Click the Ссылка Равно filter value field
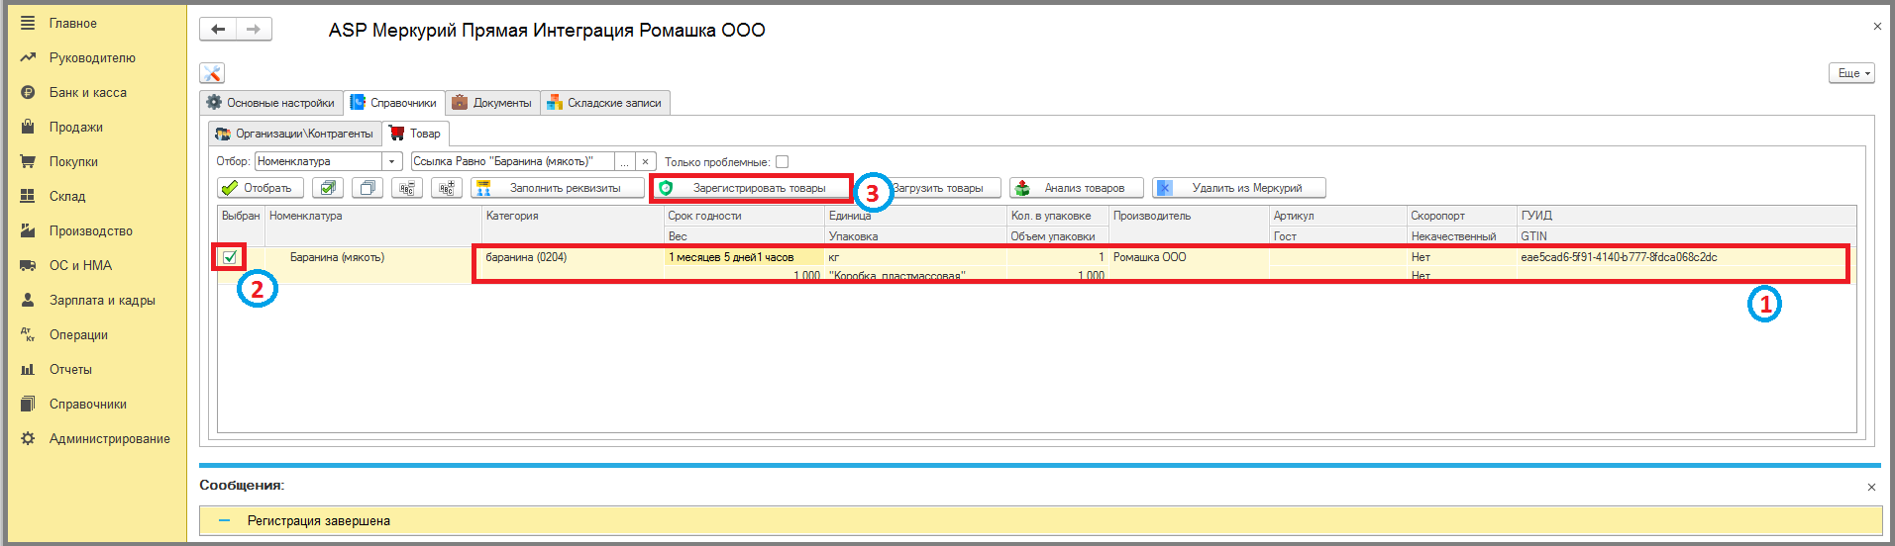The image size is (1895, 546). pos(512,161)
